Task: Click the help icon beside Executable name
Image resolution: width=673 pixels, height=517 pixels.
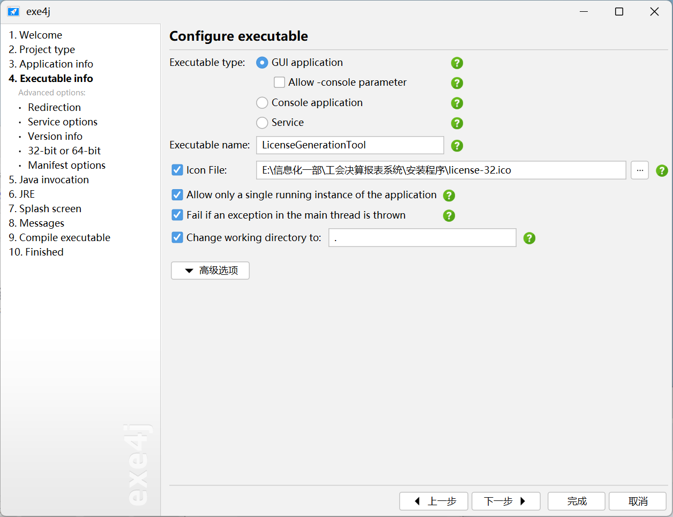Action: [457, 145]
